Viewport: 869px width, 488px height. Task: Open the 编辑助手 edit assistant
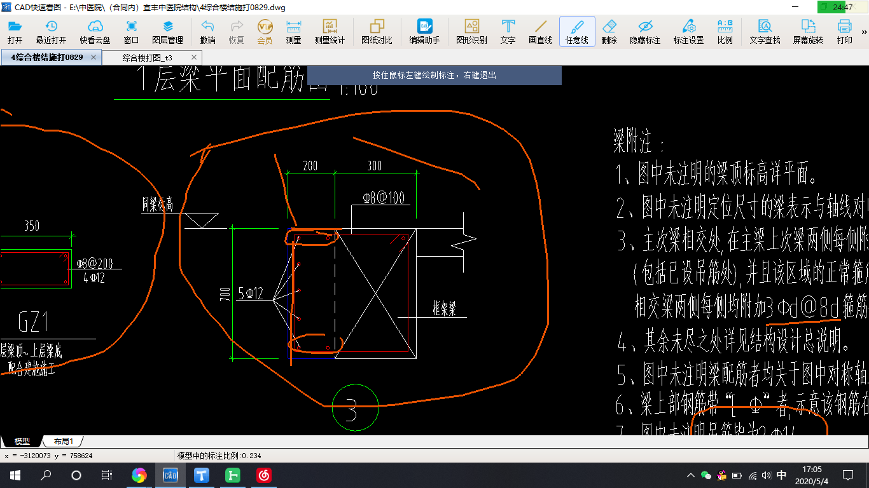click(424, 31)
